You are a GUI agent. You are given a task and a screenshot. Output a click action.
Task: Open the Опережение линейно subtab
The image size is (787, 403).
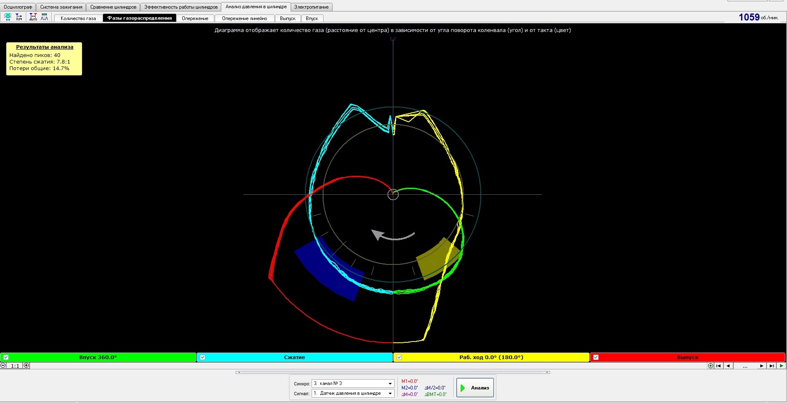pyautogui.click(x=244, y=18)
